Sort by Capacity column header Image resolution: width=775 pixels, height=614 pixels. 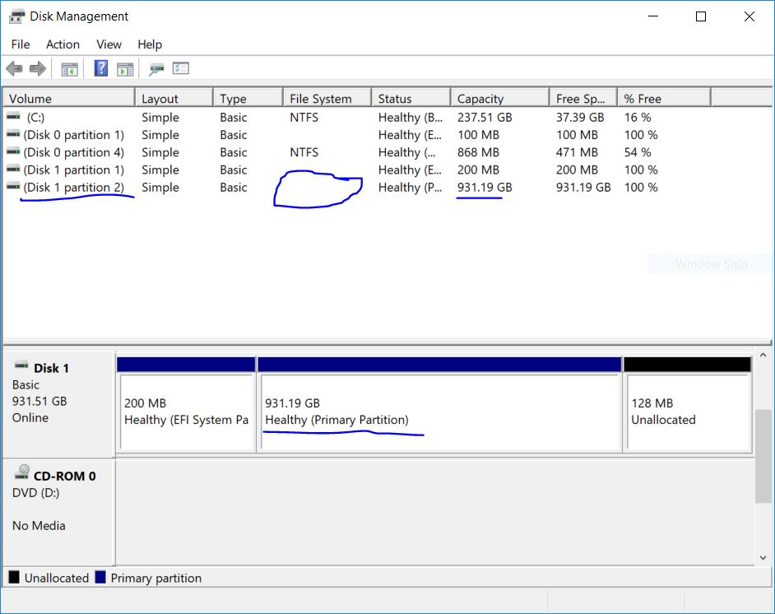click(x=500, y=98)
